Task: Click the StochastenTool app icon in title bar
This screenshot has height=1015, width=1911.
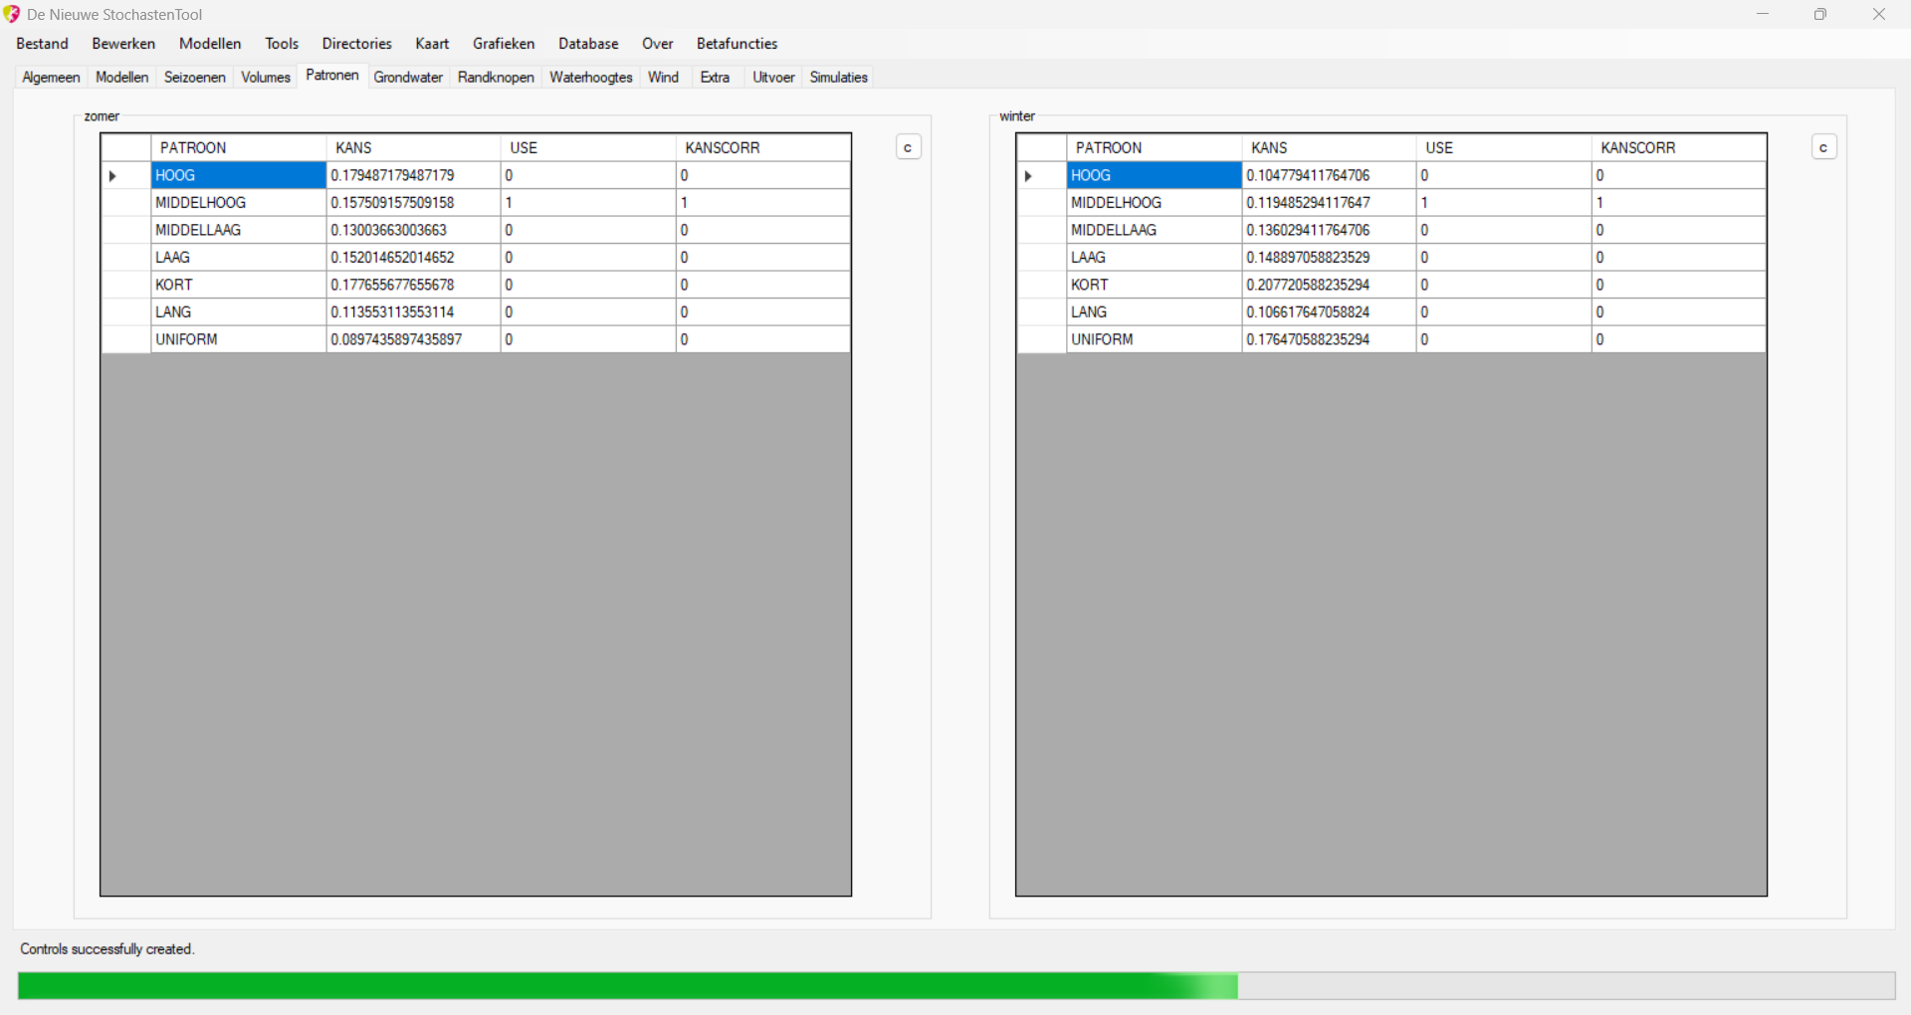Action: [x=12, y=14]
